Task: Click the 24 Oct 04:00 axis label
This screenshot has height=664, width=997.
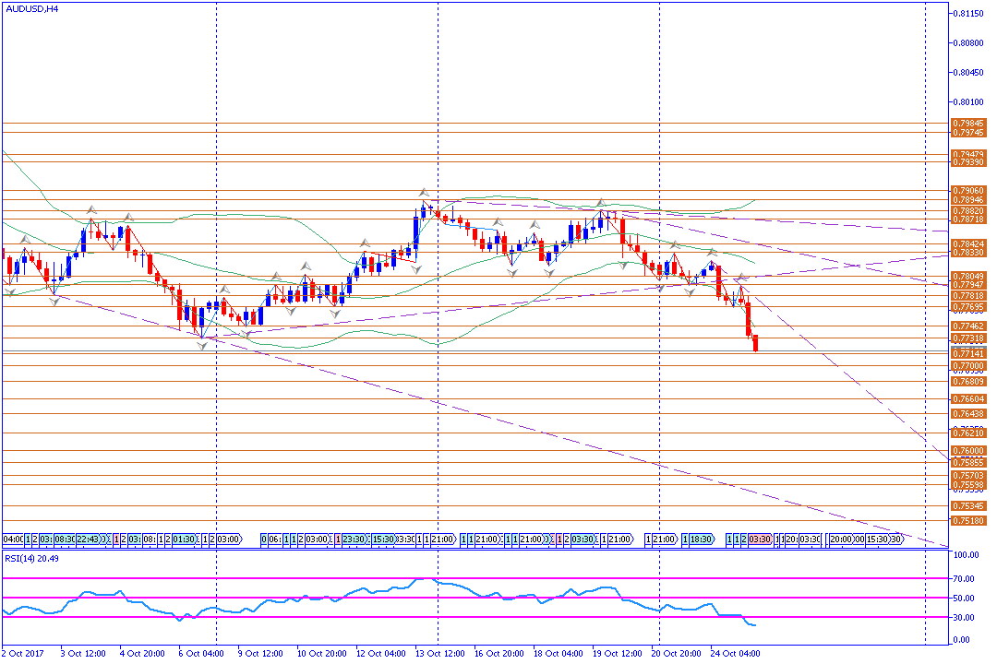Action: 736,654
